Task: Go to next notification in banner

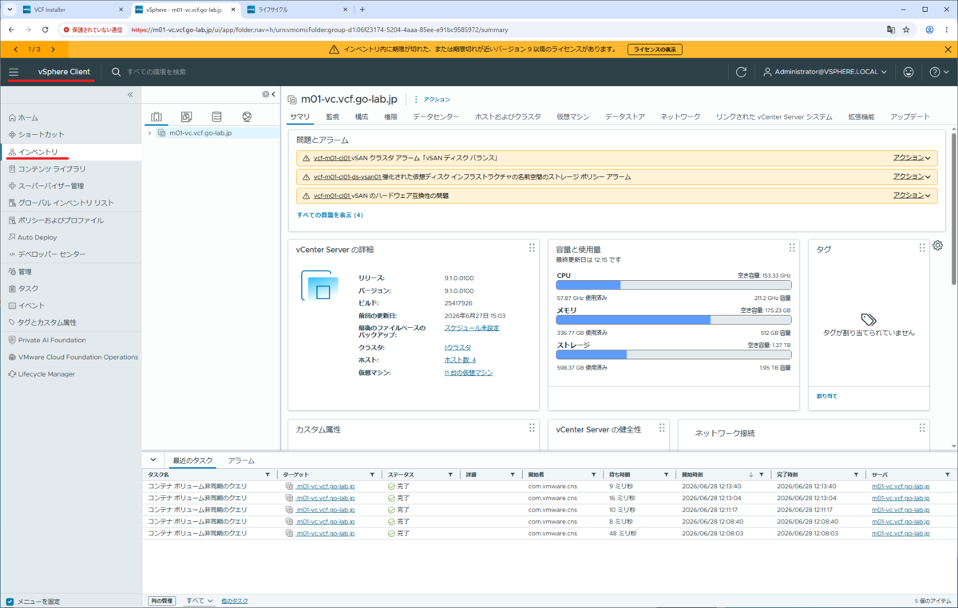Action: pyautogui.click(x=53, y=49)
